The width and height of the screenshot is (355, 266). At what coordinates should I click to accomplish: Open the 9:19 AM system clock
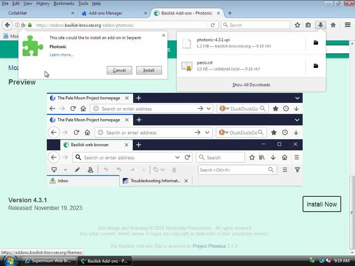click(342, 261)
